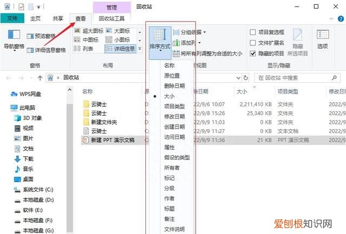Switch to Share (共享) tab
The height and width of the screenshot is (234, 346).
[x=58, y=18]
